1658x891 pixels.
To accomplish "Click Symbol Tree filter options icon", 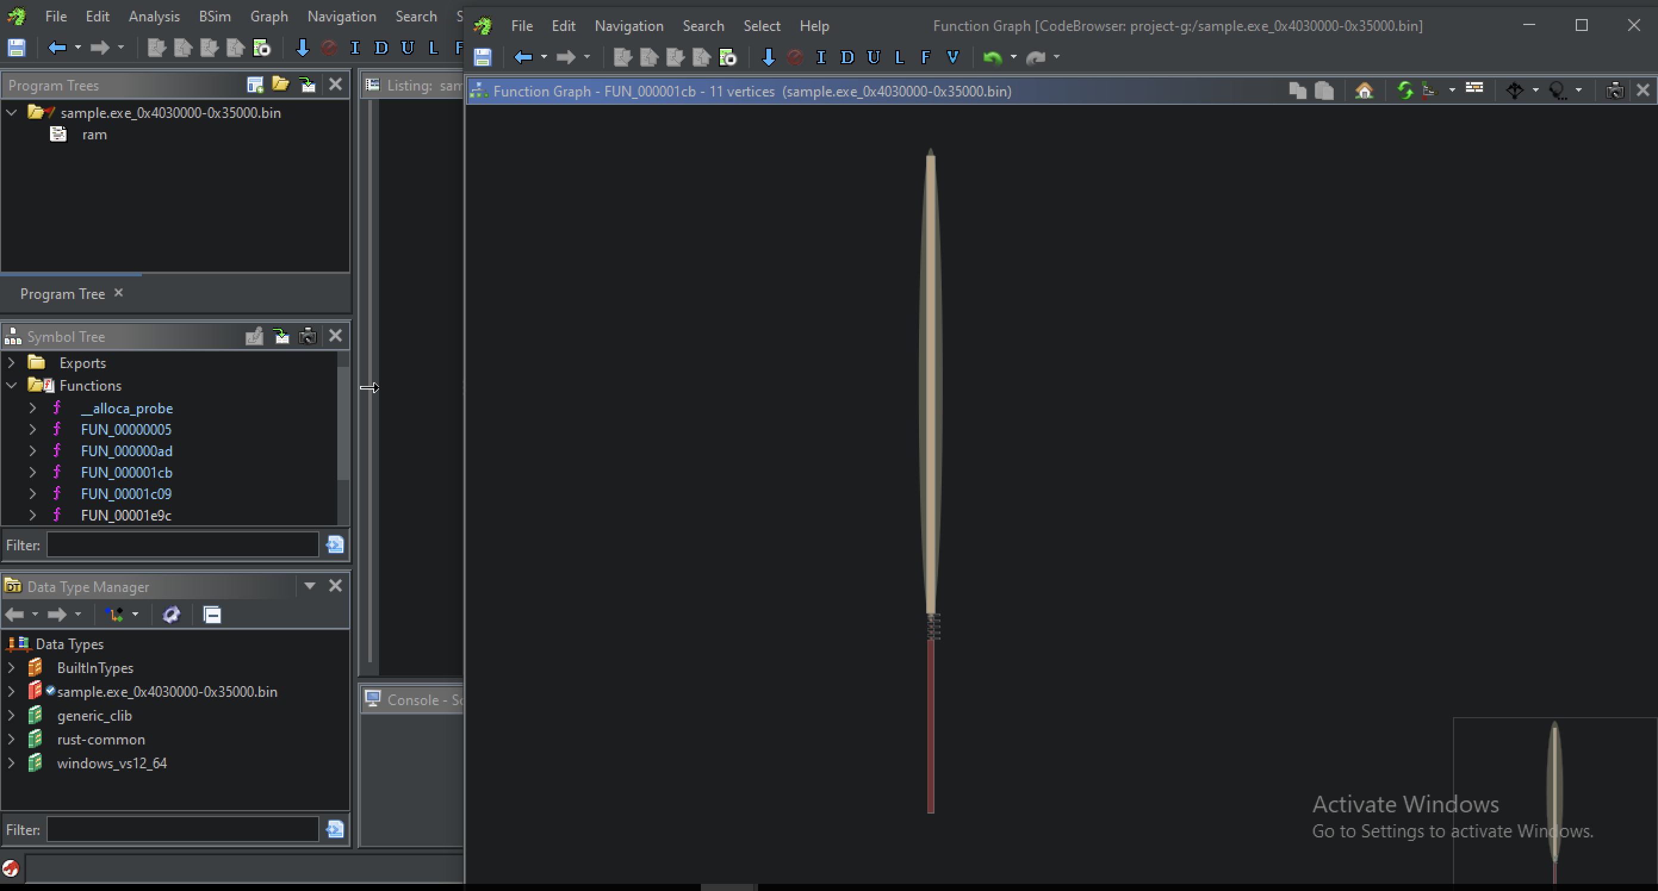I will pos(336,545).
